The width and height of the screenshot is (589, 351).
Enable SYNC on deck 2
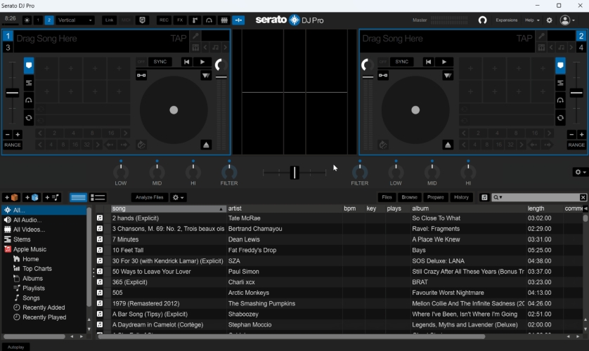click(x=401, y=62)
